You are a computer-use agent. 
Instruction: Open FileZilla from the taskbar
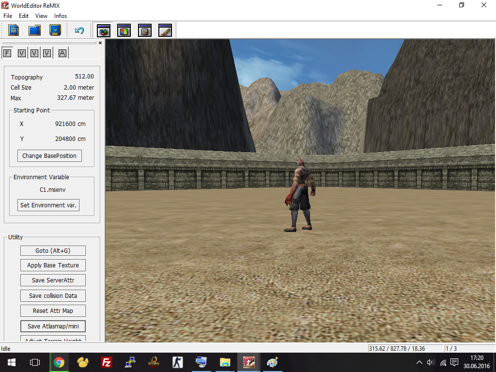pos(107,362)
